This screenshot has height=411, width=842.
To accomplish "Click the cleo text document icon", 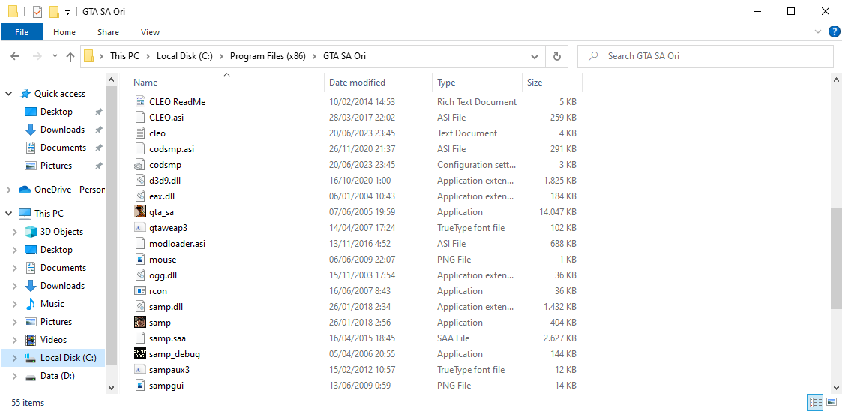I will click(x=139, y=133).
